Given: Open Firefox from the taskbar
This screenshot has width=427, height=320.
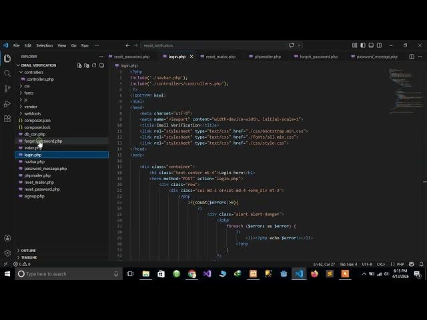Looking at the screenshot, I should pos(314,274).
